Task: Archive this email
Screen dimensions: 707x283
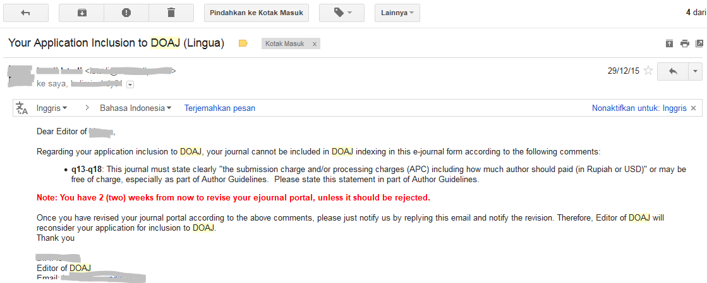Action: [82, 13]
